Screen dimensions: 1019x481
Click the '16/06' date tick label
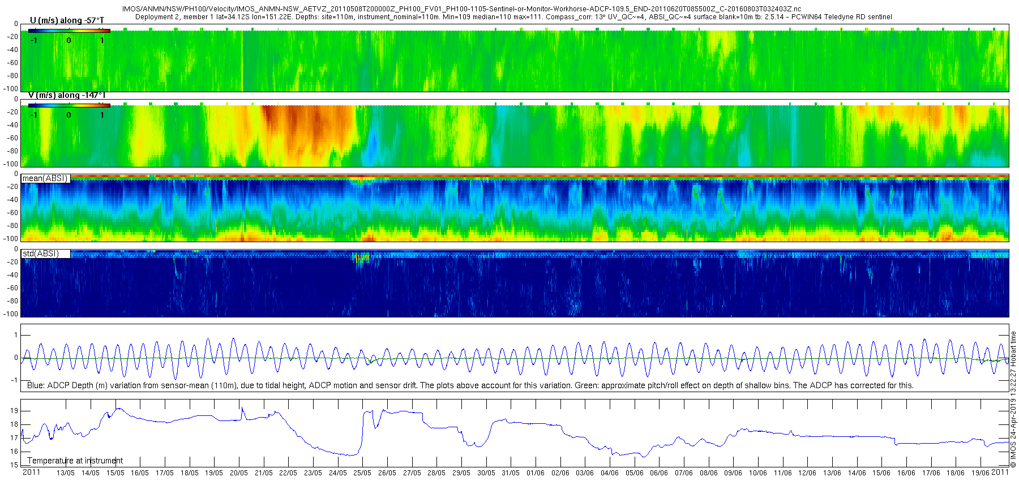click(x=906, y=473)
